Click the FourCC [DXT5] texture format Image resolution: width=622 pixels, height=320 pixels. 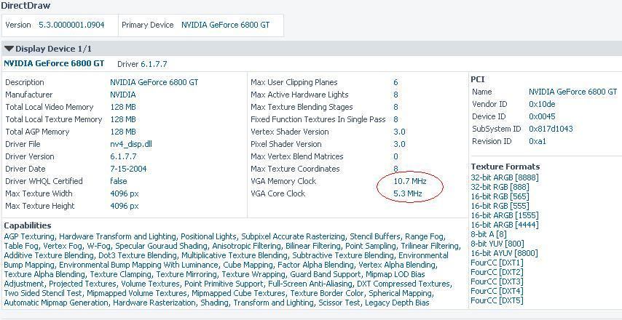(x=497, y=300)
